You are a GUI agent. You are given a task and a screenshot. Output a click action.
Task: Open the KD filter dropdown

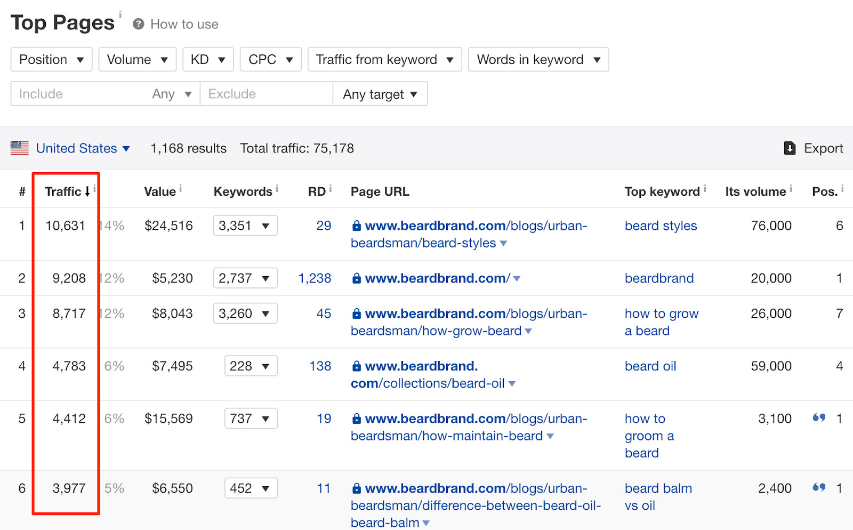[208, 59]
